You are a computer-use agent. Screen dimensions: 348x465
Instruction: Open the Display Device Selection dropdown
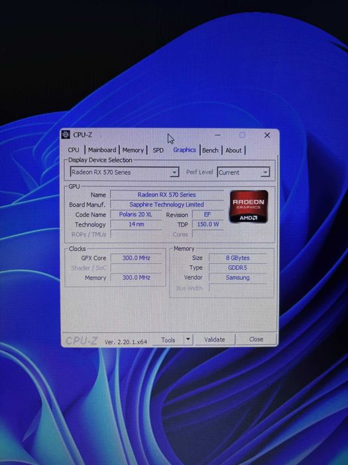coord(125,172)
